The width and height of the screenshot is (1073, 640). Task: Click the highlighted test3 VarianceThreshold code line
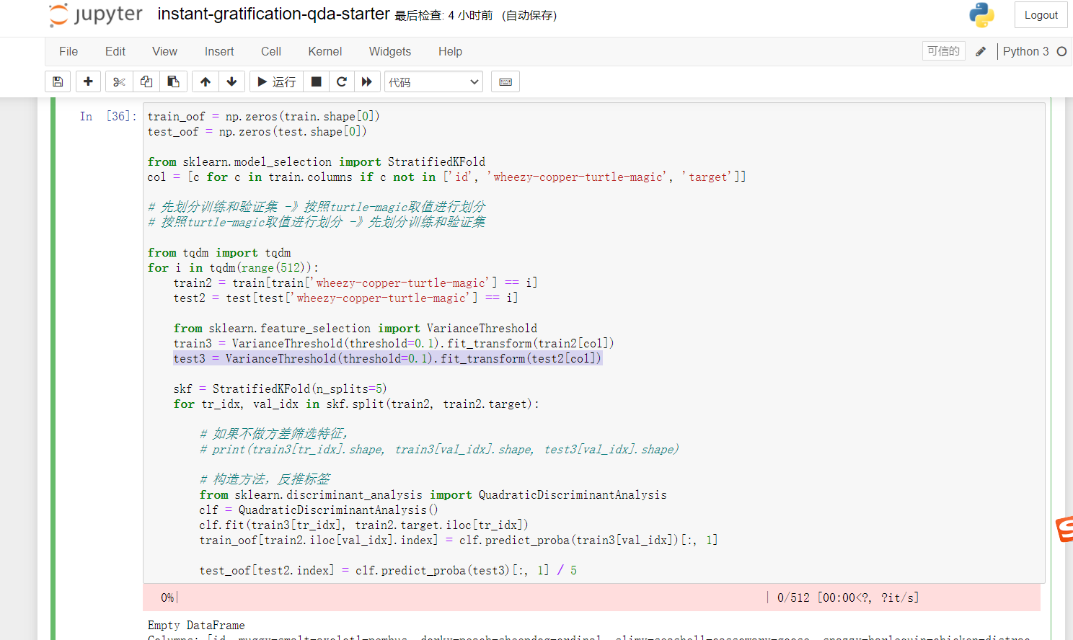[x=387, y=358]
